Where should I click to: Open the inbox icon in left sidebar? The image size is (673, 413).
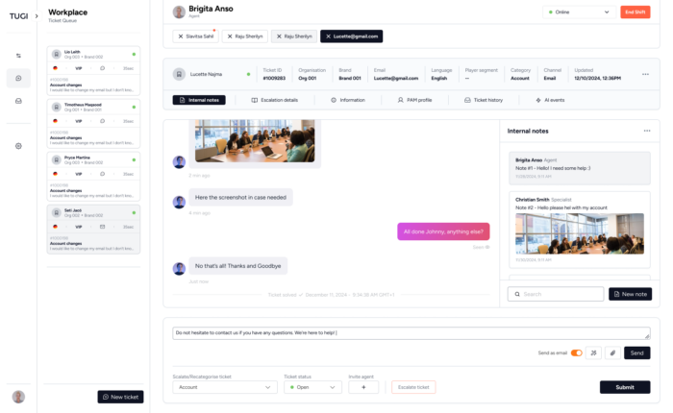[x=18, y=101]
